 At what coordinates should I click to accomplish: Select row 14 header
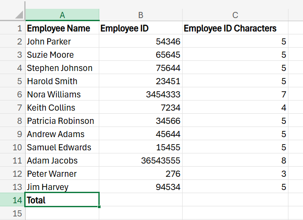point(12,200)
